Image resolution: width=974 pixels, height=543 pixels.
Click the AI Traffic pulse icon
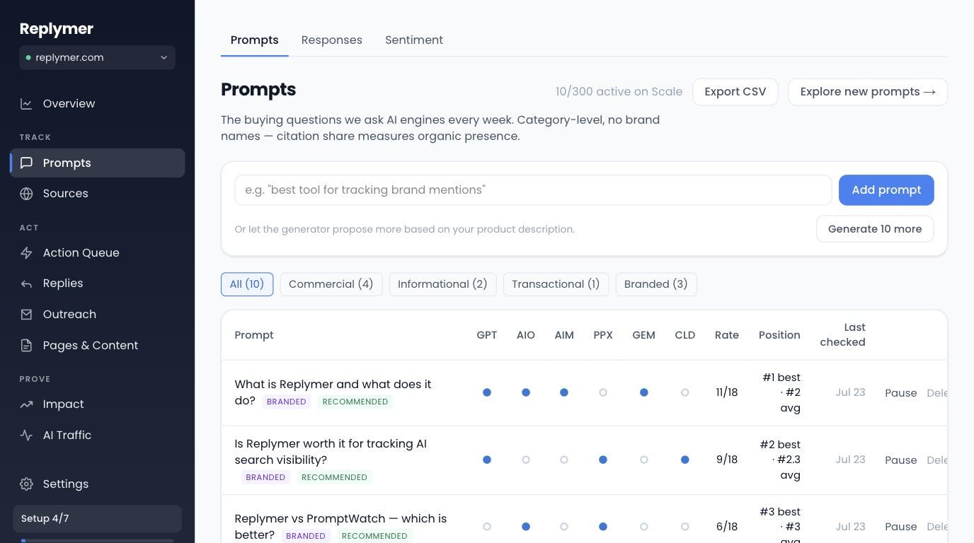click(26, 436)
